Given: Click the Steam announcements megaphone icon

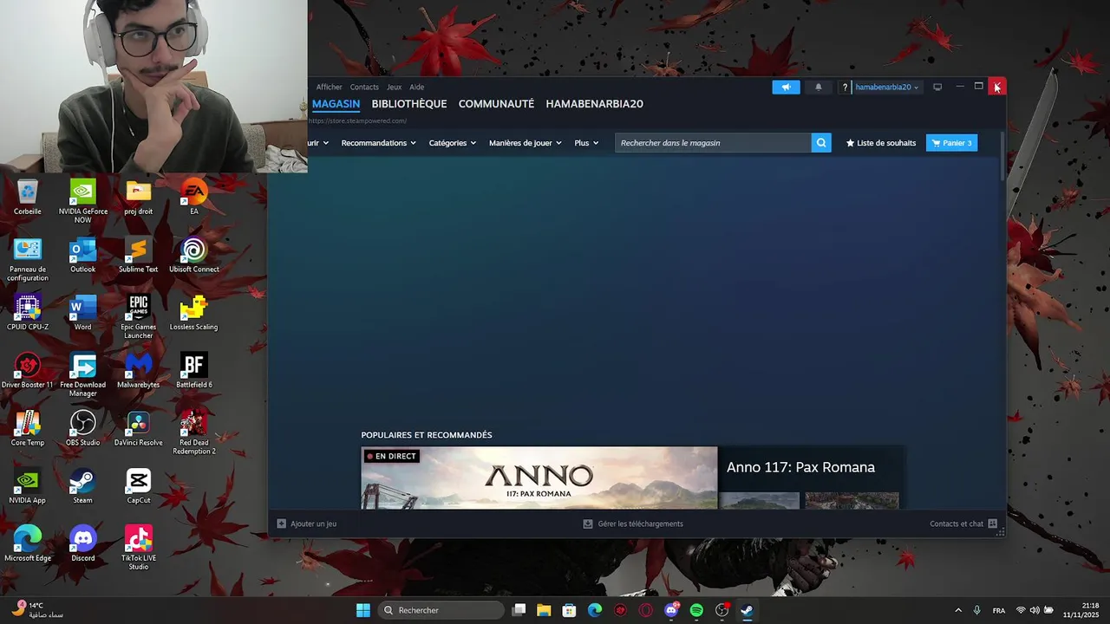Looking at the screenshot, I should point(786,87).
